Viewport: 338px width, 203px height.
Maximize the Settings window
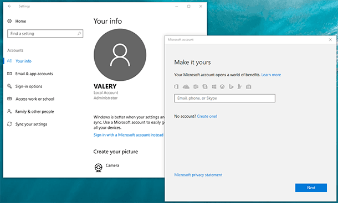pos(188,6)
